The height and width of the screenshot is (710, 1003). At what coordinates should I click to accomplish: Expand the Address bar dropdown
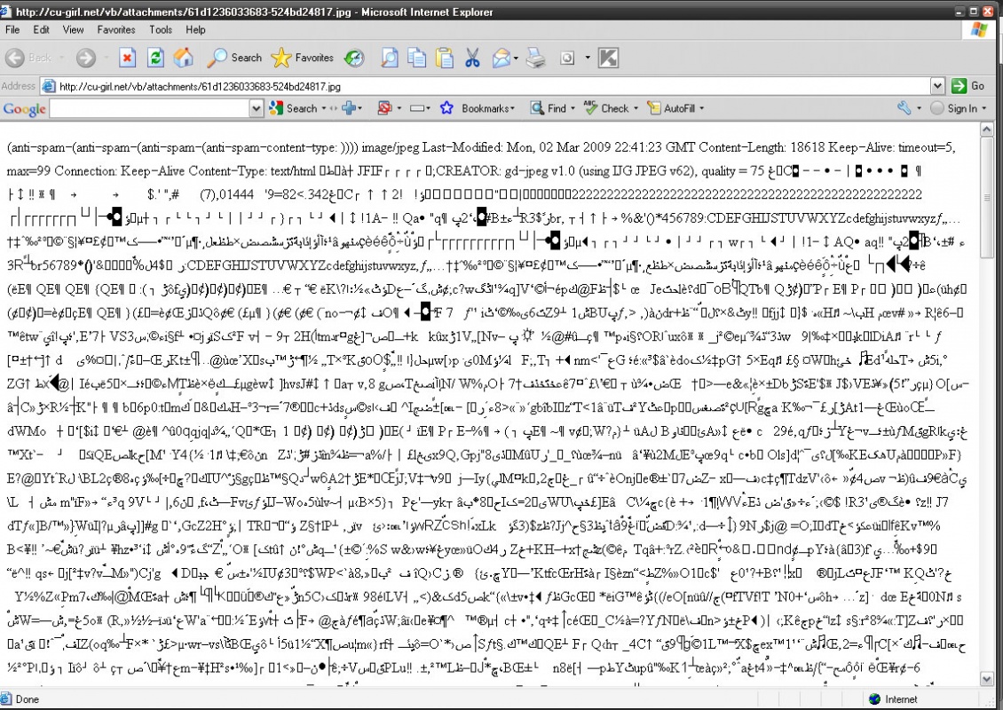pyautogui.click(x=937, y=86)
